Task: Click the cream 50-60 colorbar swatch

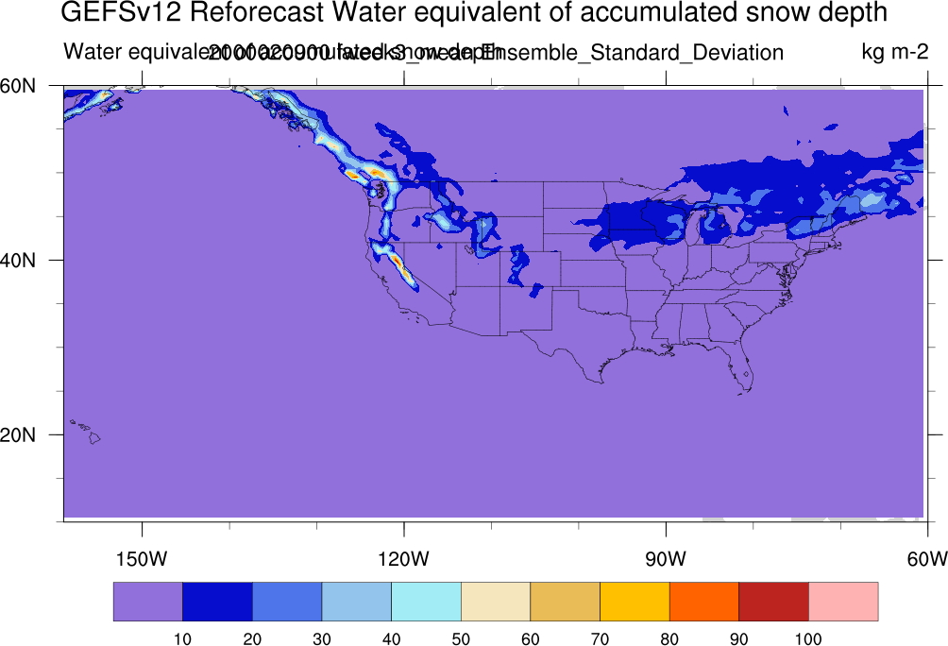Action: pyautogui.click(x=496, y=602)
